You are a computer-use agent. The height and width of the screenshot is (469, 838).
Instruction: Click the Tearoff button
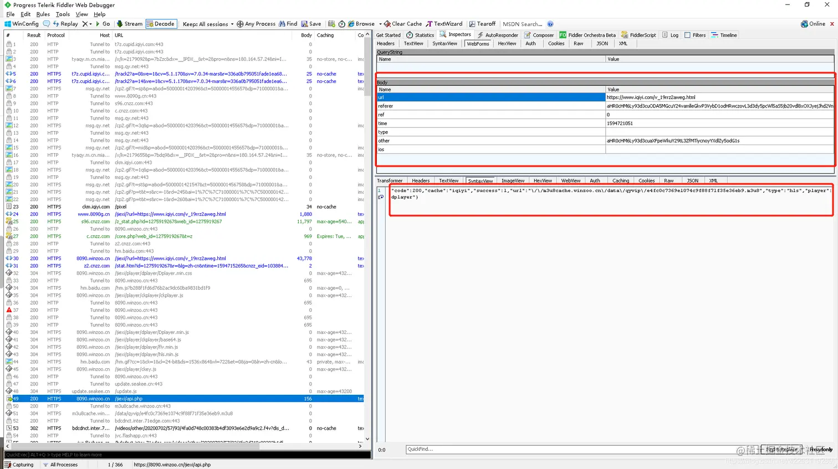click(x=482, y=24)
